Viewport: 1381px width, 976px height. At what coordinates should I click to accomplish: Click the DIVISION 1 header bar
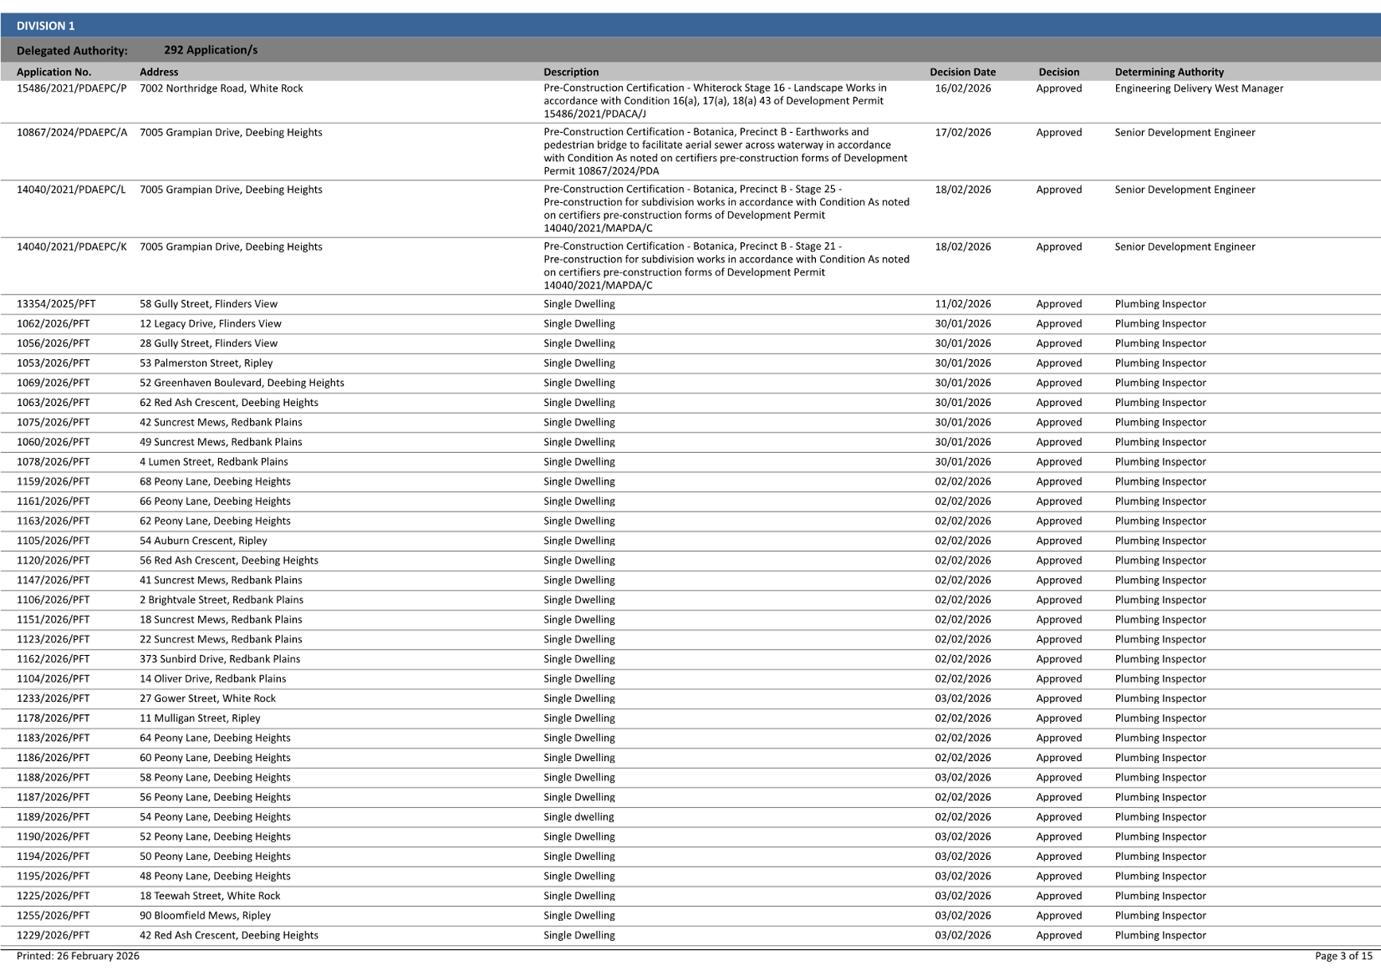(x=45, y=25)
